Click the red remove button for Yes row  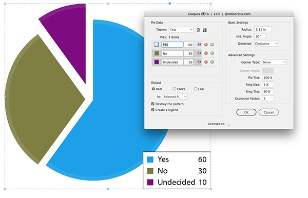click(206, 45)
